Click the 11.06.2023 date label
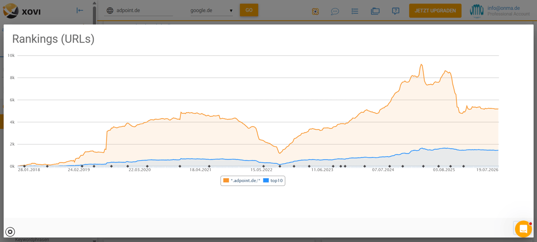 tap(322, 170)
